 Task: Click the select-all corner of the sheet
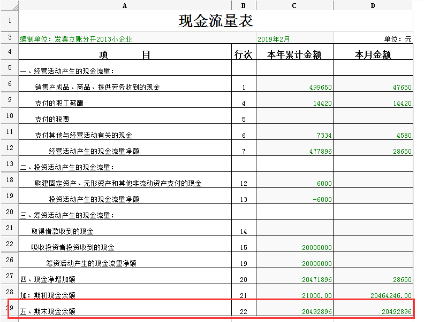click(9, 5)
